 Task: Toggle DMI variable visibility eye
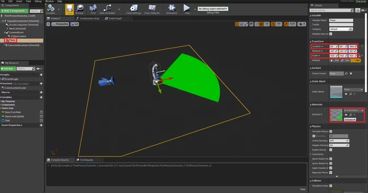[x=42, y=121]
